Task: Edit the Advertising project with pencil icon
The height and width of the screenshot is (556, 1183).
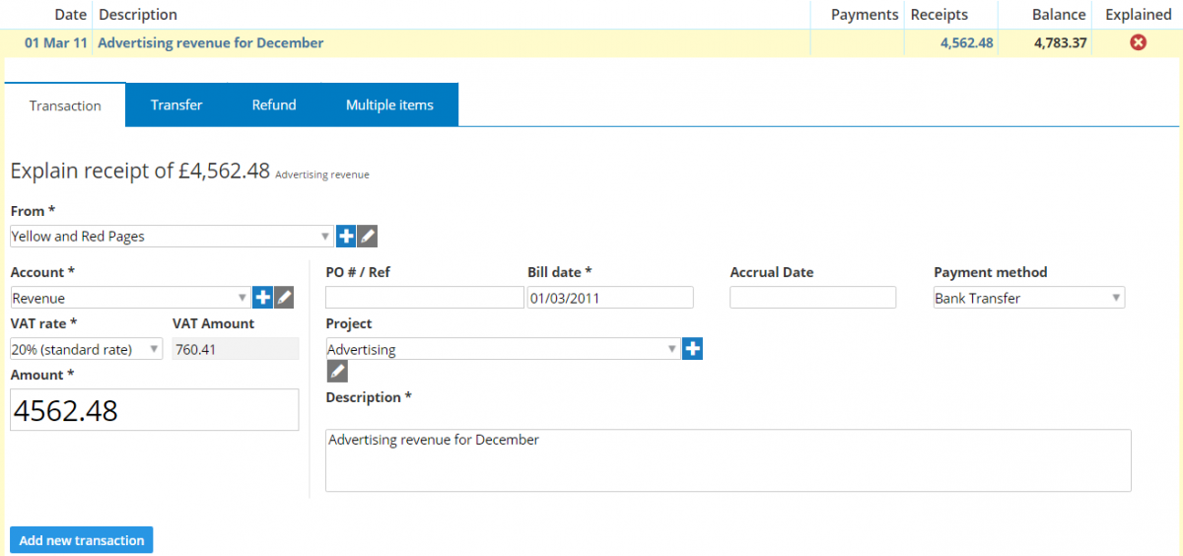Action: click(337, 371)
